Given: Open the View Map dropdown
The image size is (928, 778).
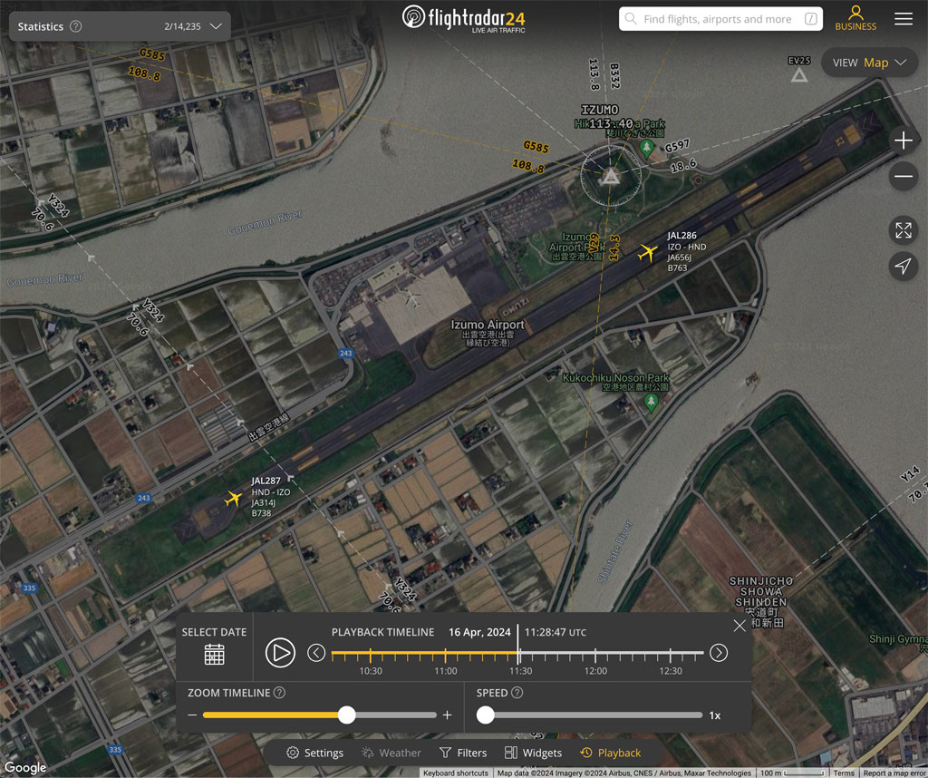Looking at the screenshot, I should point(869,63).
